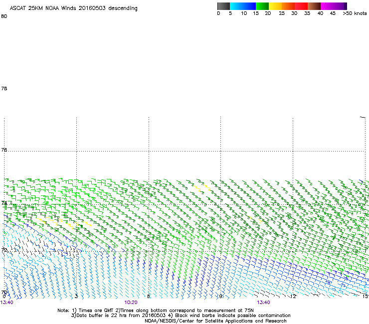Click the '20' label under the color scale
This screenshot has height=324, width=369.
(x=268, y=13)
